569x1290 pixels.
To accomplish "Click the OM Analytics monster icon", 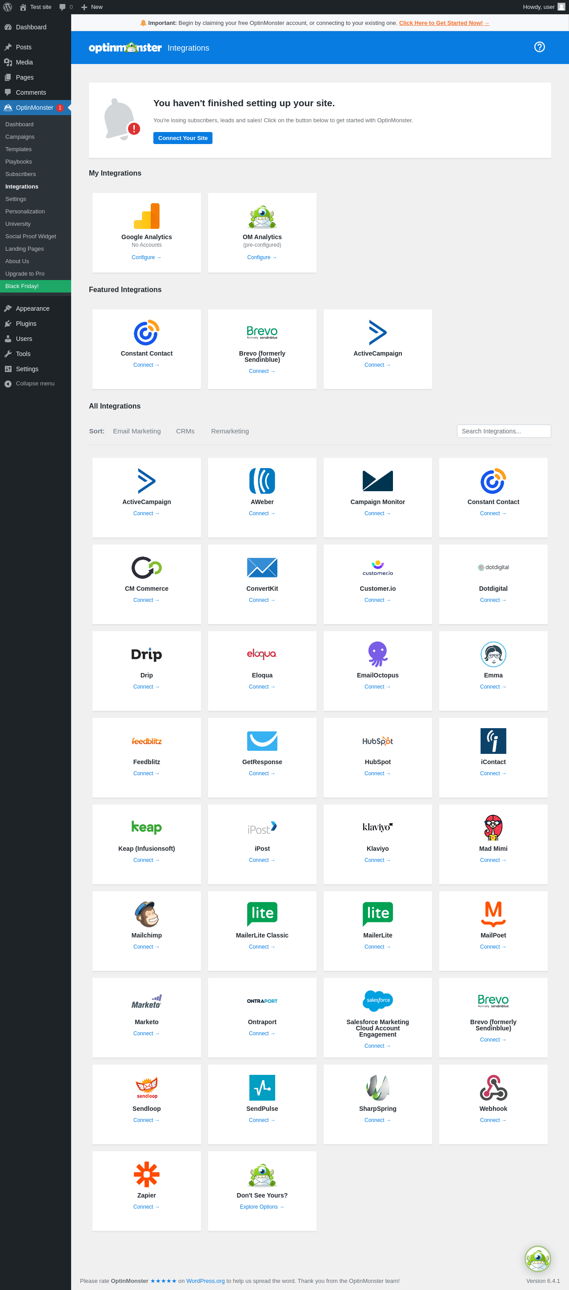I will 262,216.
